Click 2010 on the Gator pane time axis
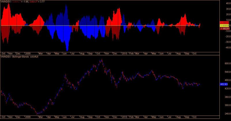 click(124, 53)
